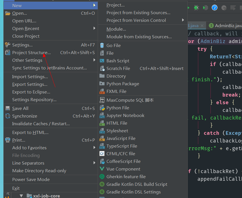The width and height of the screenshot is (242, 198).
Task: Select File entry in New submenu
Action: (143, 53)
